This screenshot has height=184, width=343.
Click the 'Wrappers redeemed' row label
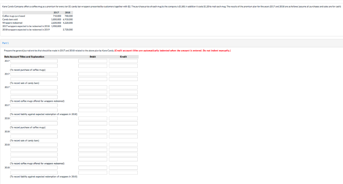[12, 23]
